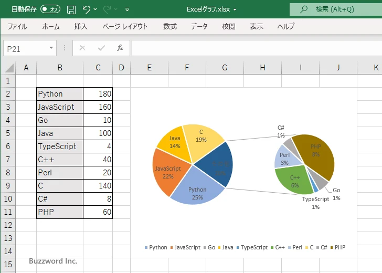Select the cell containing C++
The height and width of the screenshot is (273, 382).
[x=60, y=160]
